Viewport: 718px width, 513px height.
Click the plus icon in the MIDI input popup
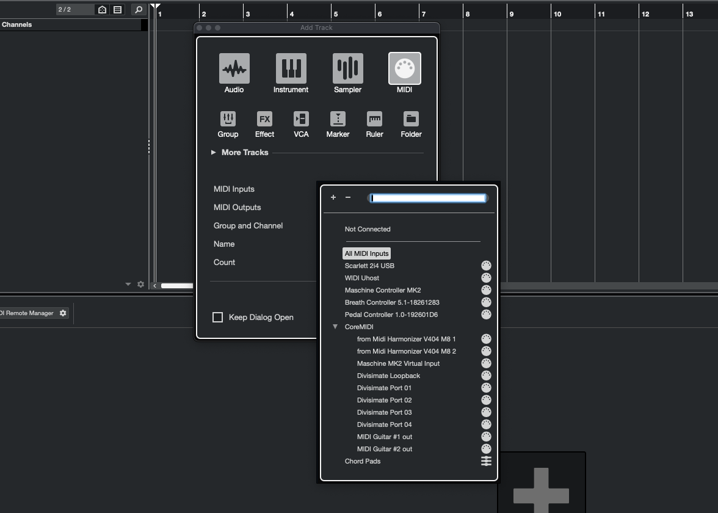tap(333, 197)
